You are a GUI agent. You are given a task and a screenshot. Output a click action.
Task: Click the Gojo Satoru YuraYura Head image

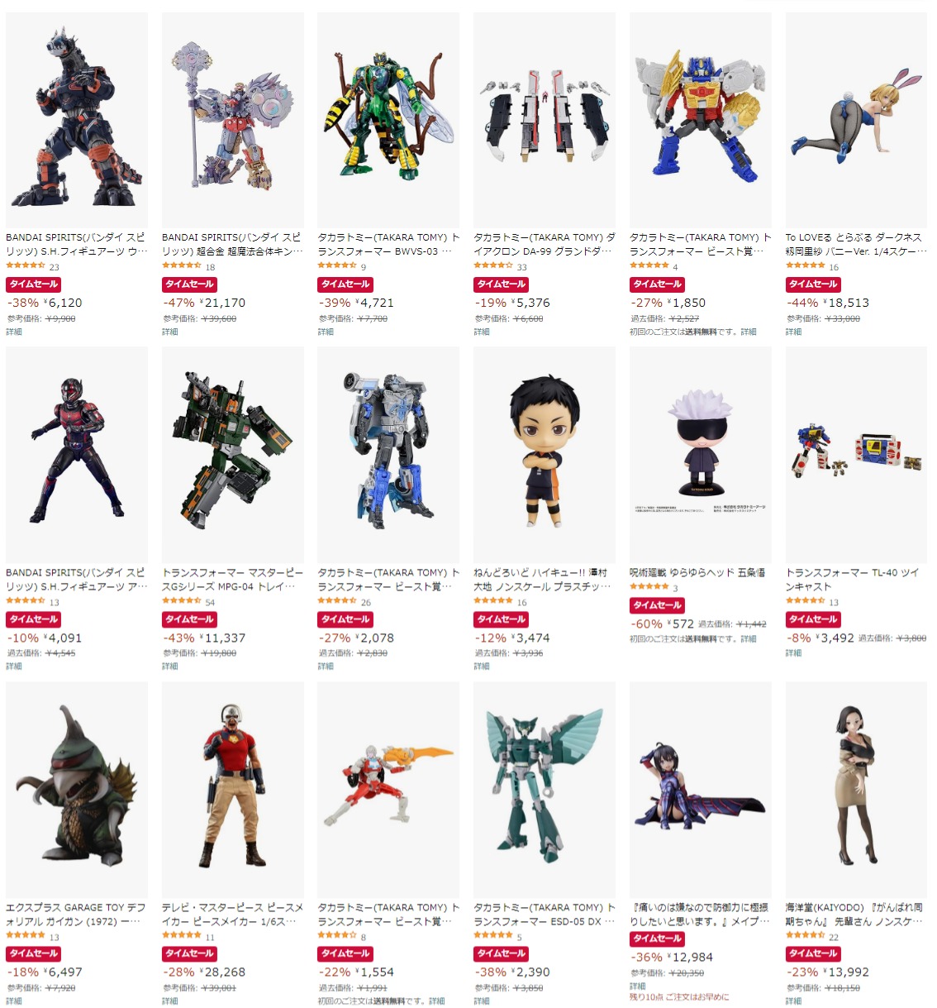point(700,455)
